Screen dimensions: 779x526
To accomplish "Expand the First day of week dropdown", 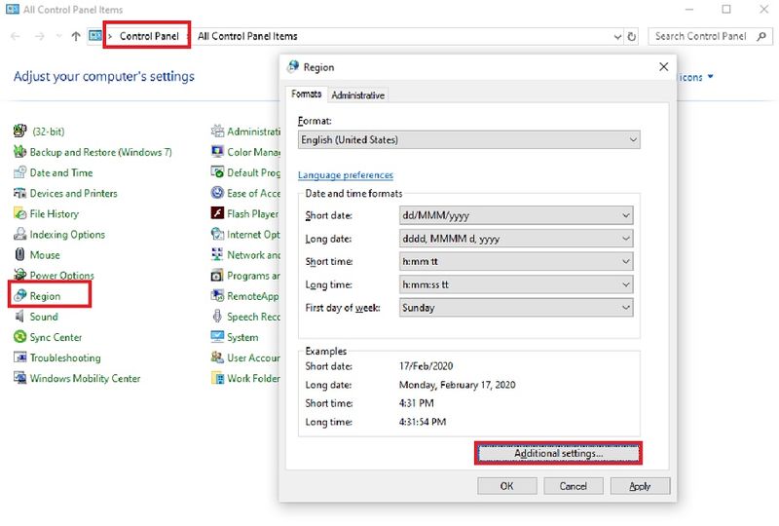I will (515, 308).
